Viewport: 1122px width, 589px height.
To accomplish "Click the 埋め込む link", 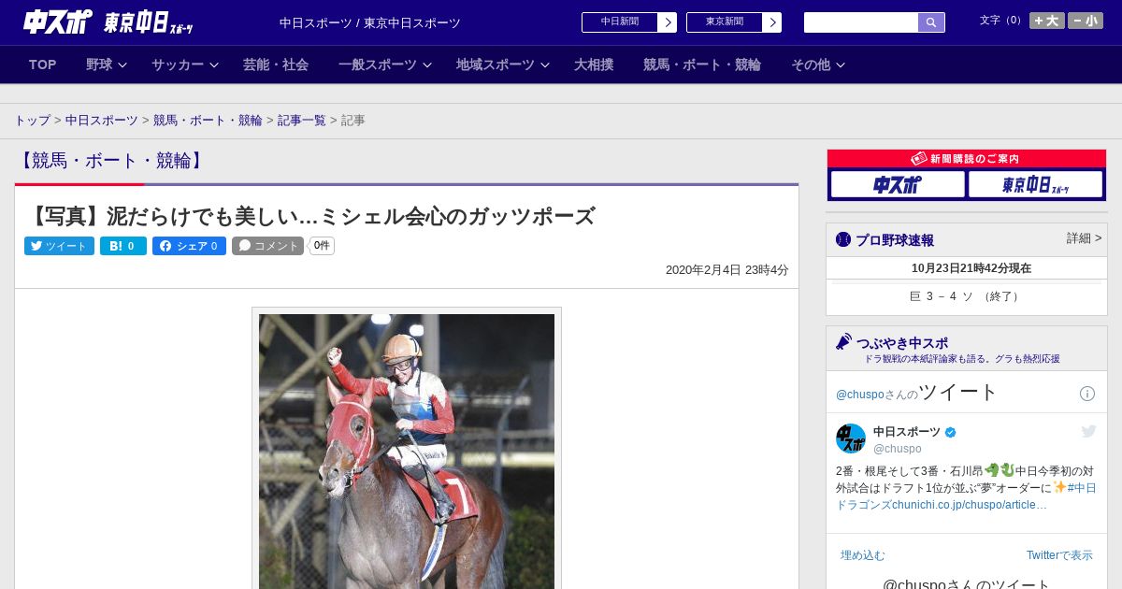I will pyautogui.click(x=863, y=555).
